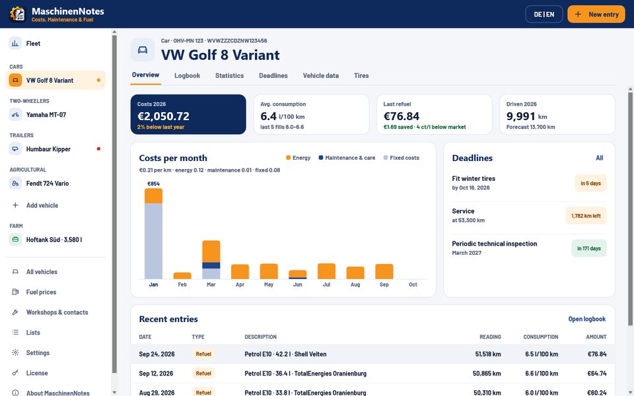
Task: Click the Lists icon in sidebar
Action: click(15, 333)
